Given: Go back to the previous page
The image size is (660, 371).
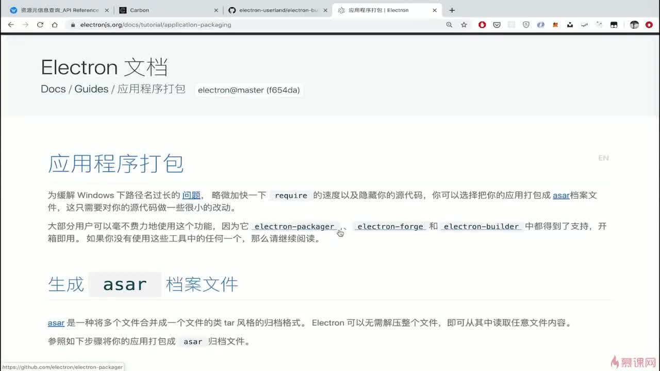Looking at the screenshot, I should 11,25.
